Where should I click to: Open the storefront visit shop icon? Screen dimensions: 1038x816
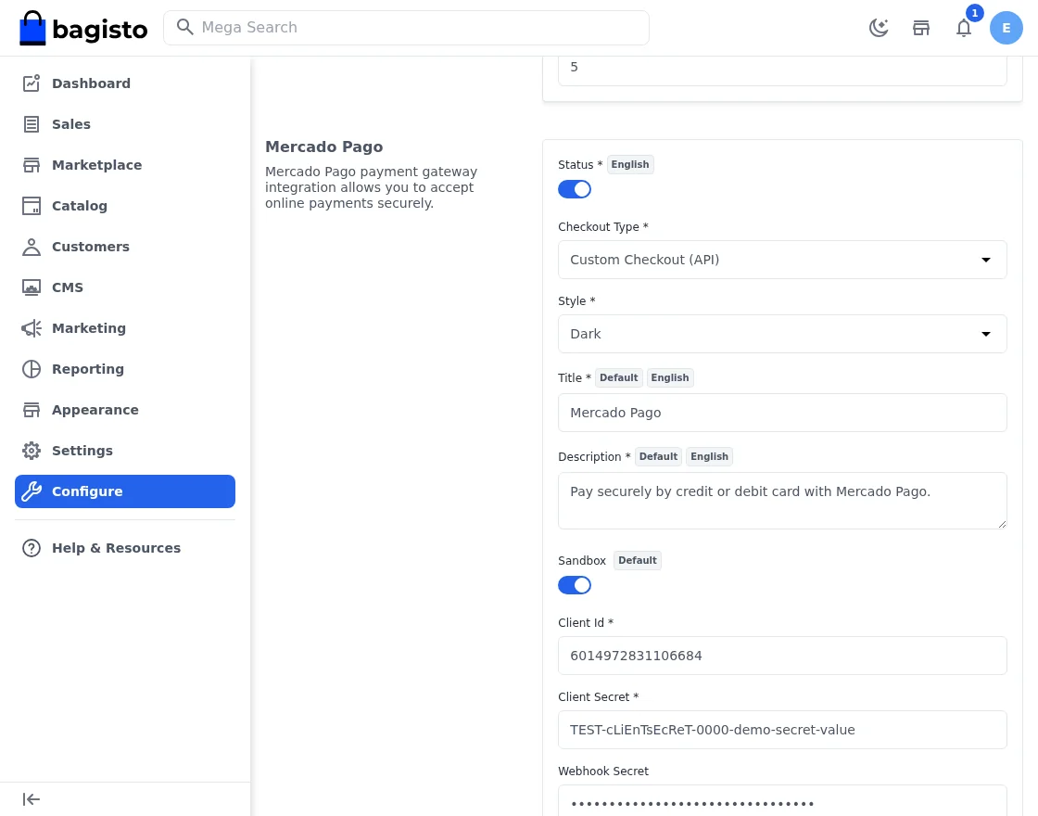(x=921, y=28)
